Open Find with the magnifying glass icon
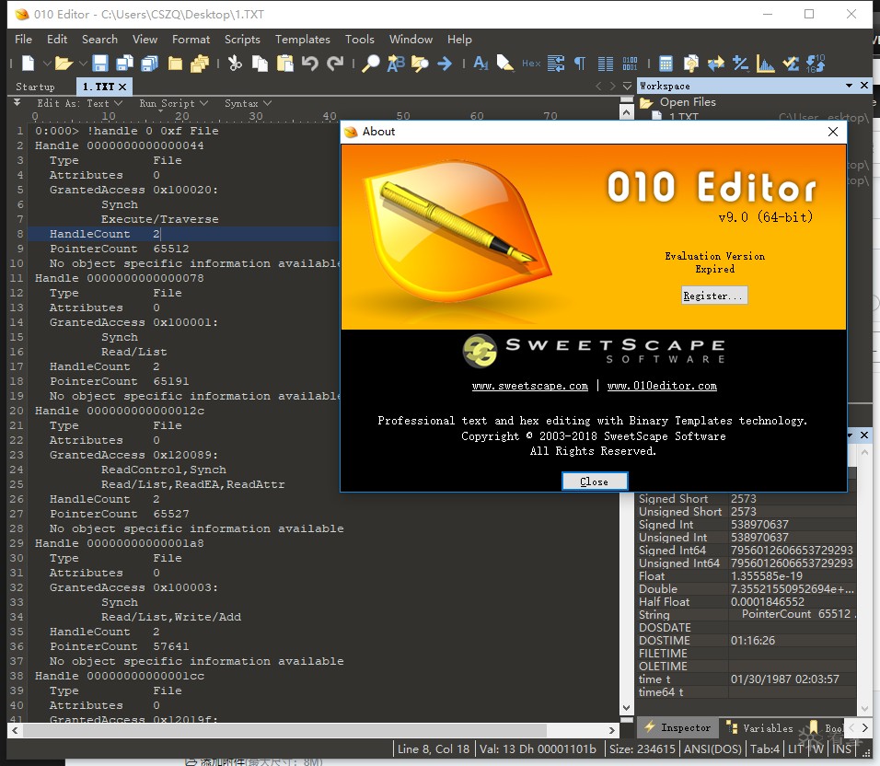880x766 pixels. tap(370, 64)
